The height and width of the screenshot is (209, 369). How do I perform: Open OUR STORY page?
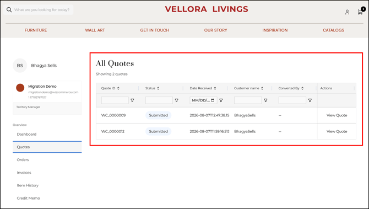point(215,30)
